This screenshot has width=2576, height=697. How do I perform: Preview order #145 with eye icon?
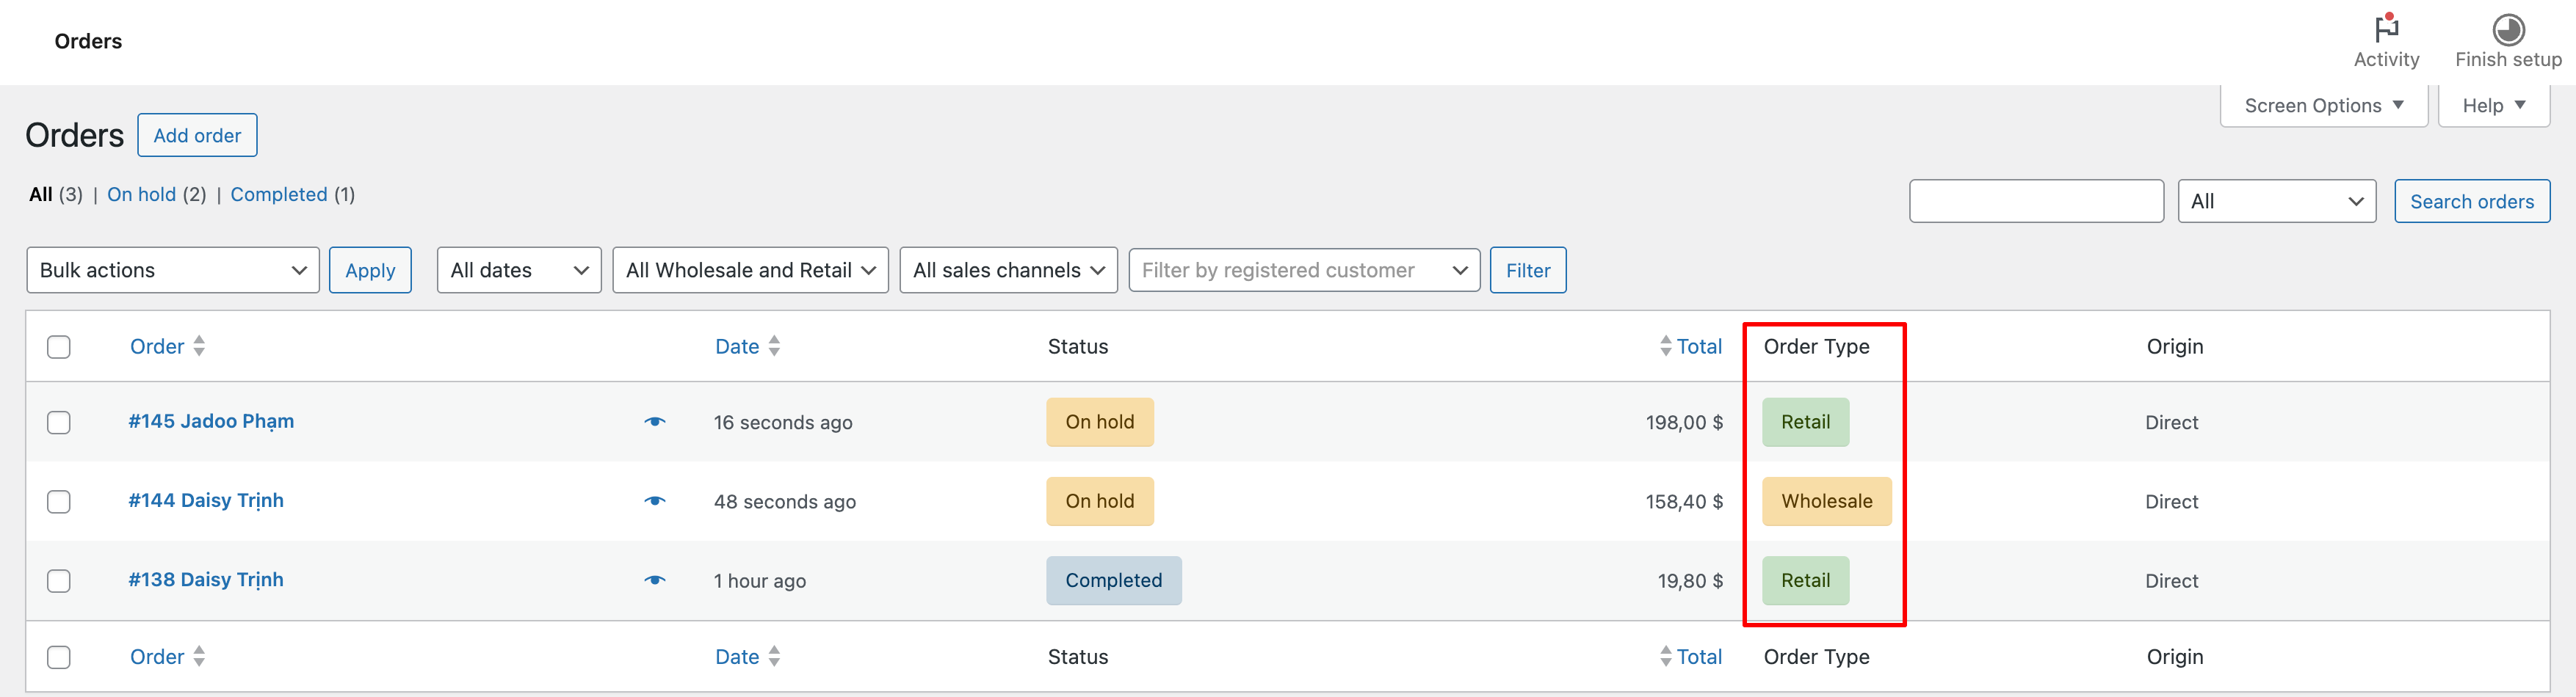[x=655, y=423]
